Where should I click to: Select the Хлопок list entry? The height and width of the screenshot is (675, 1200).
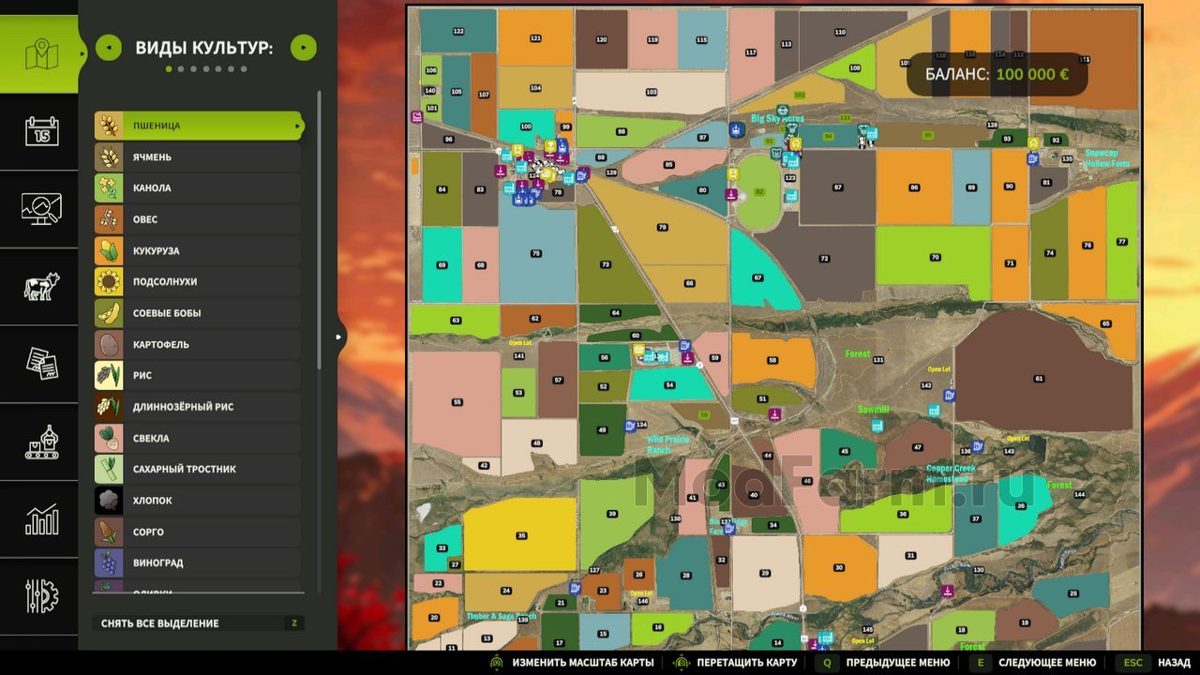(x=198, y=501)
